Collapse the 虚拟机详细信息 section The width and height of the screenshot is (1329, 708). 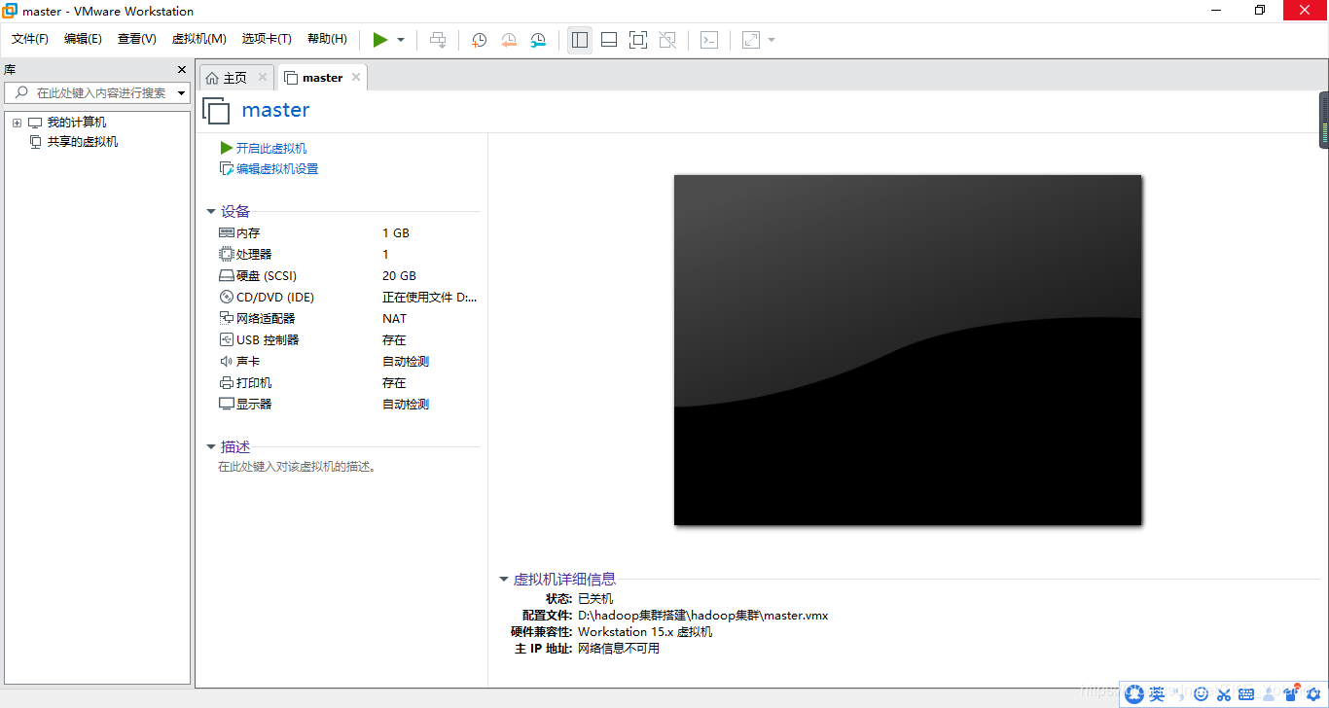504,579
